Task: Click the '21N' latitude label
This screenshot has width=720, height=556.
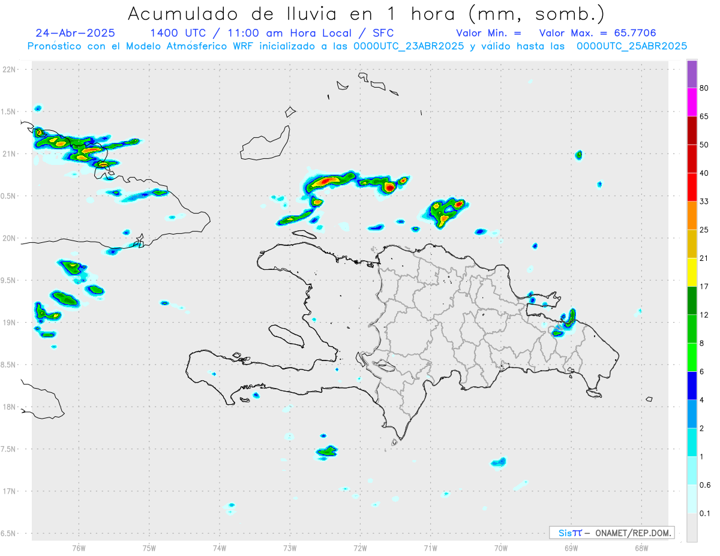Action: pos(10,154)
